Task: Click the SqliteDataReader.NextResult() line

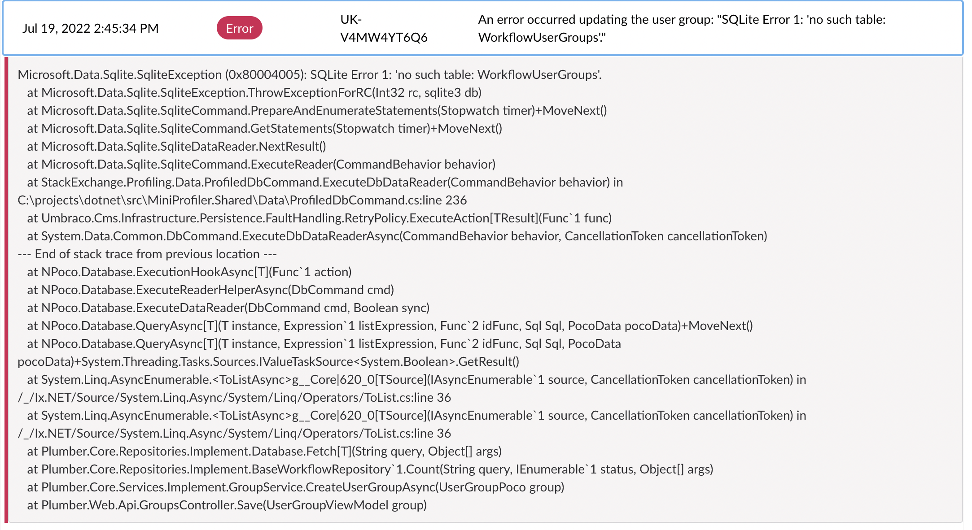Action: click(176, 146)
